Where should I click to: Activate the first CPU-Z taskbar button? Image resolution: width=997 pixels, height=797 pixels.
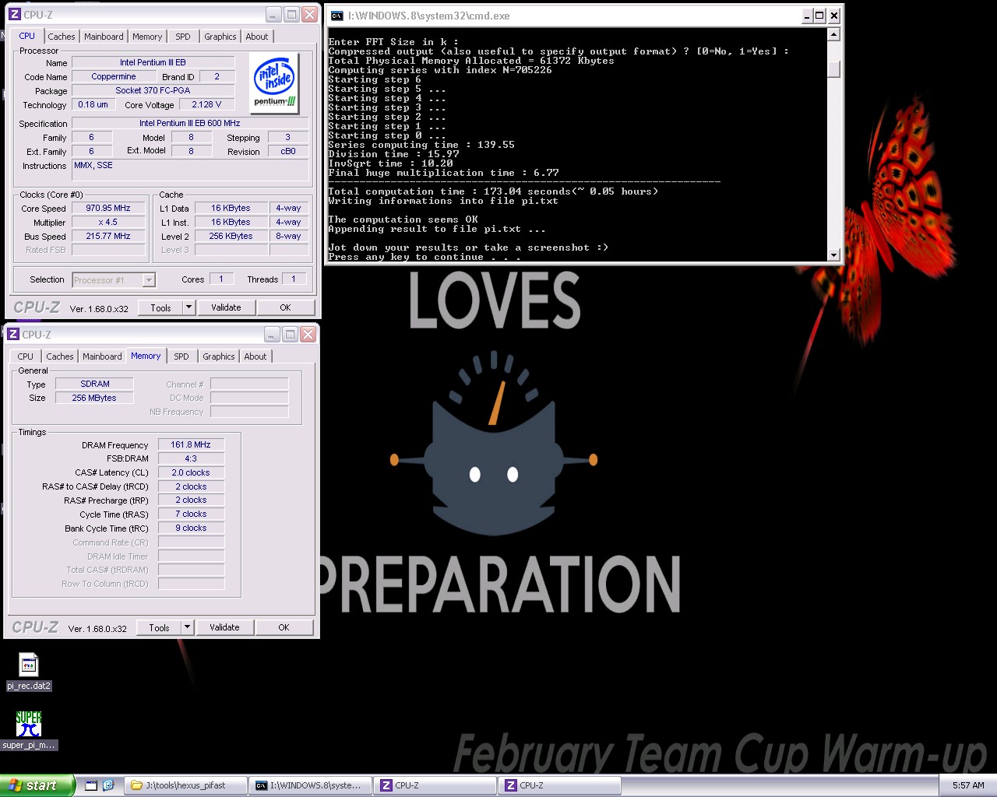click(x=435, y=785)
